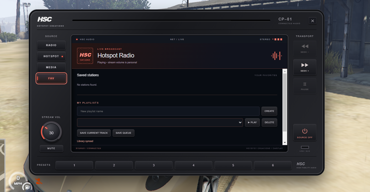Click the game HUD fuel gauge icon

tap(27, 187)
